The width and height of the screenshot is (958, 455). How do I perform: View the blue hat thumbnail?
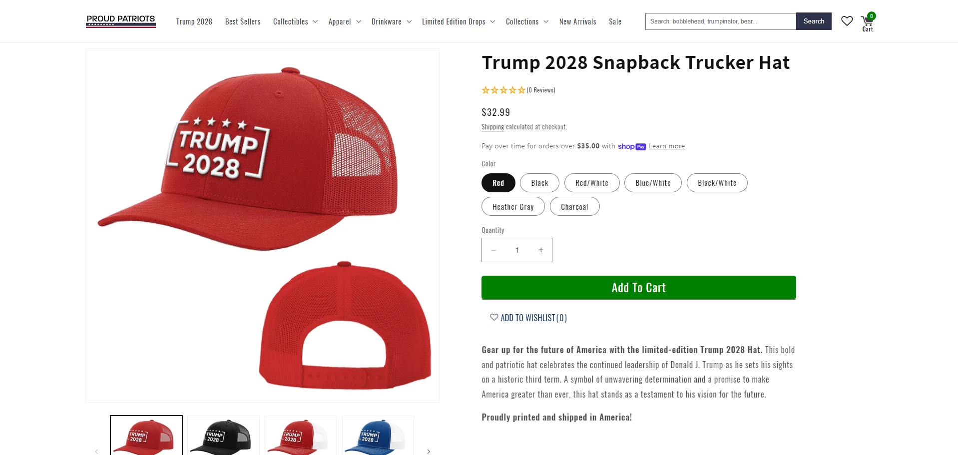coord(378,436)
